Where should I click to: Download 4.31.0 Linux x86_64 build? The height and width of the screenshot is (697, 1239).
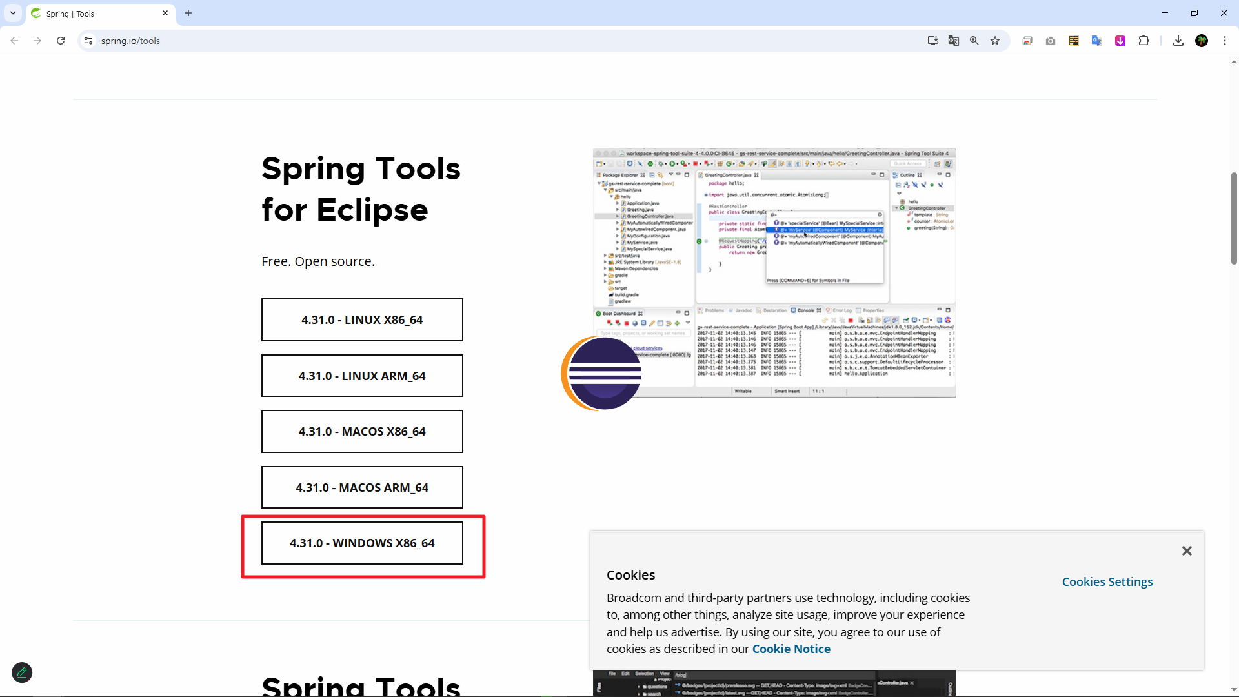(362, 319)
